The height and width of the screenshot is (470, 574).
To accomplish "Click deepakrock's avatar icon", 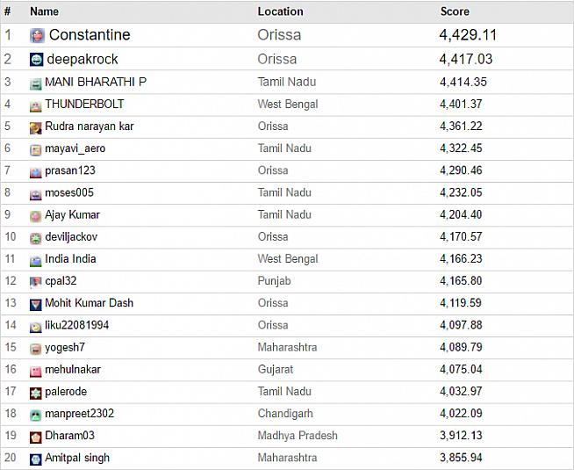I will 37,59.
